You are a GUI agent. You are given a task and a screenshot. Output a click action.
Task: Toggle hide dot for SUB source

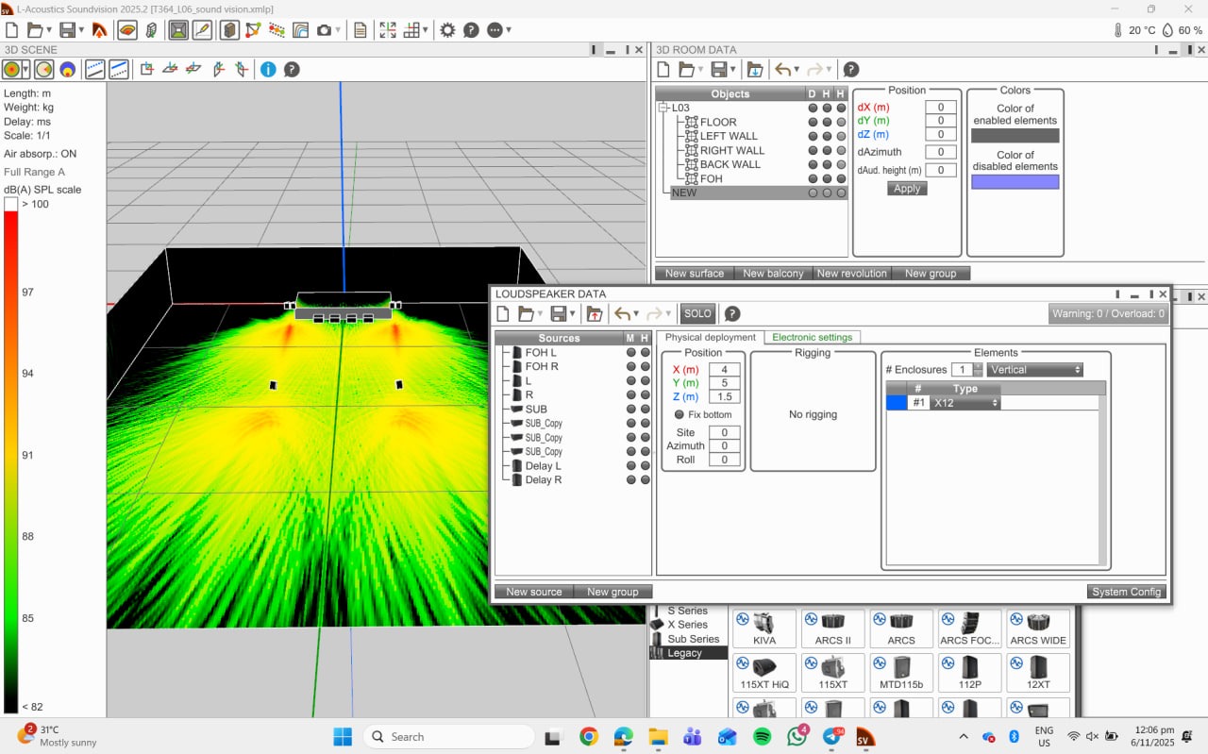click(646, 410)
